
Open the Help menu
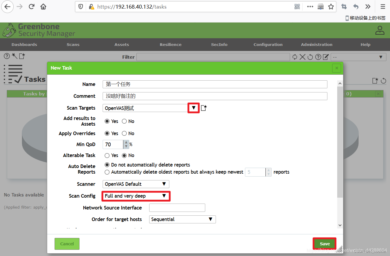point(365,44)
